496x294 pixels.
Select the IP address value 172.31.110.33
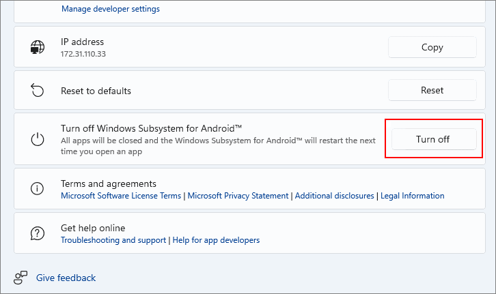pyautogui.click(x=83, y=54)
